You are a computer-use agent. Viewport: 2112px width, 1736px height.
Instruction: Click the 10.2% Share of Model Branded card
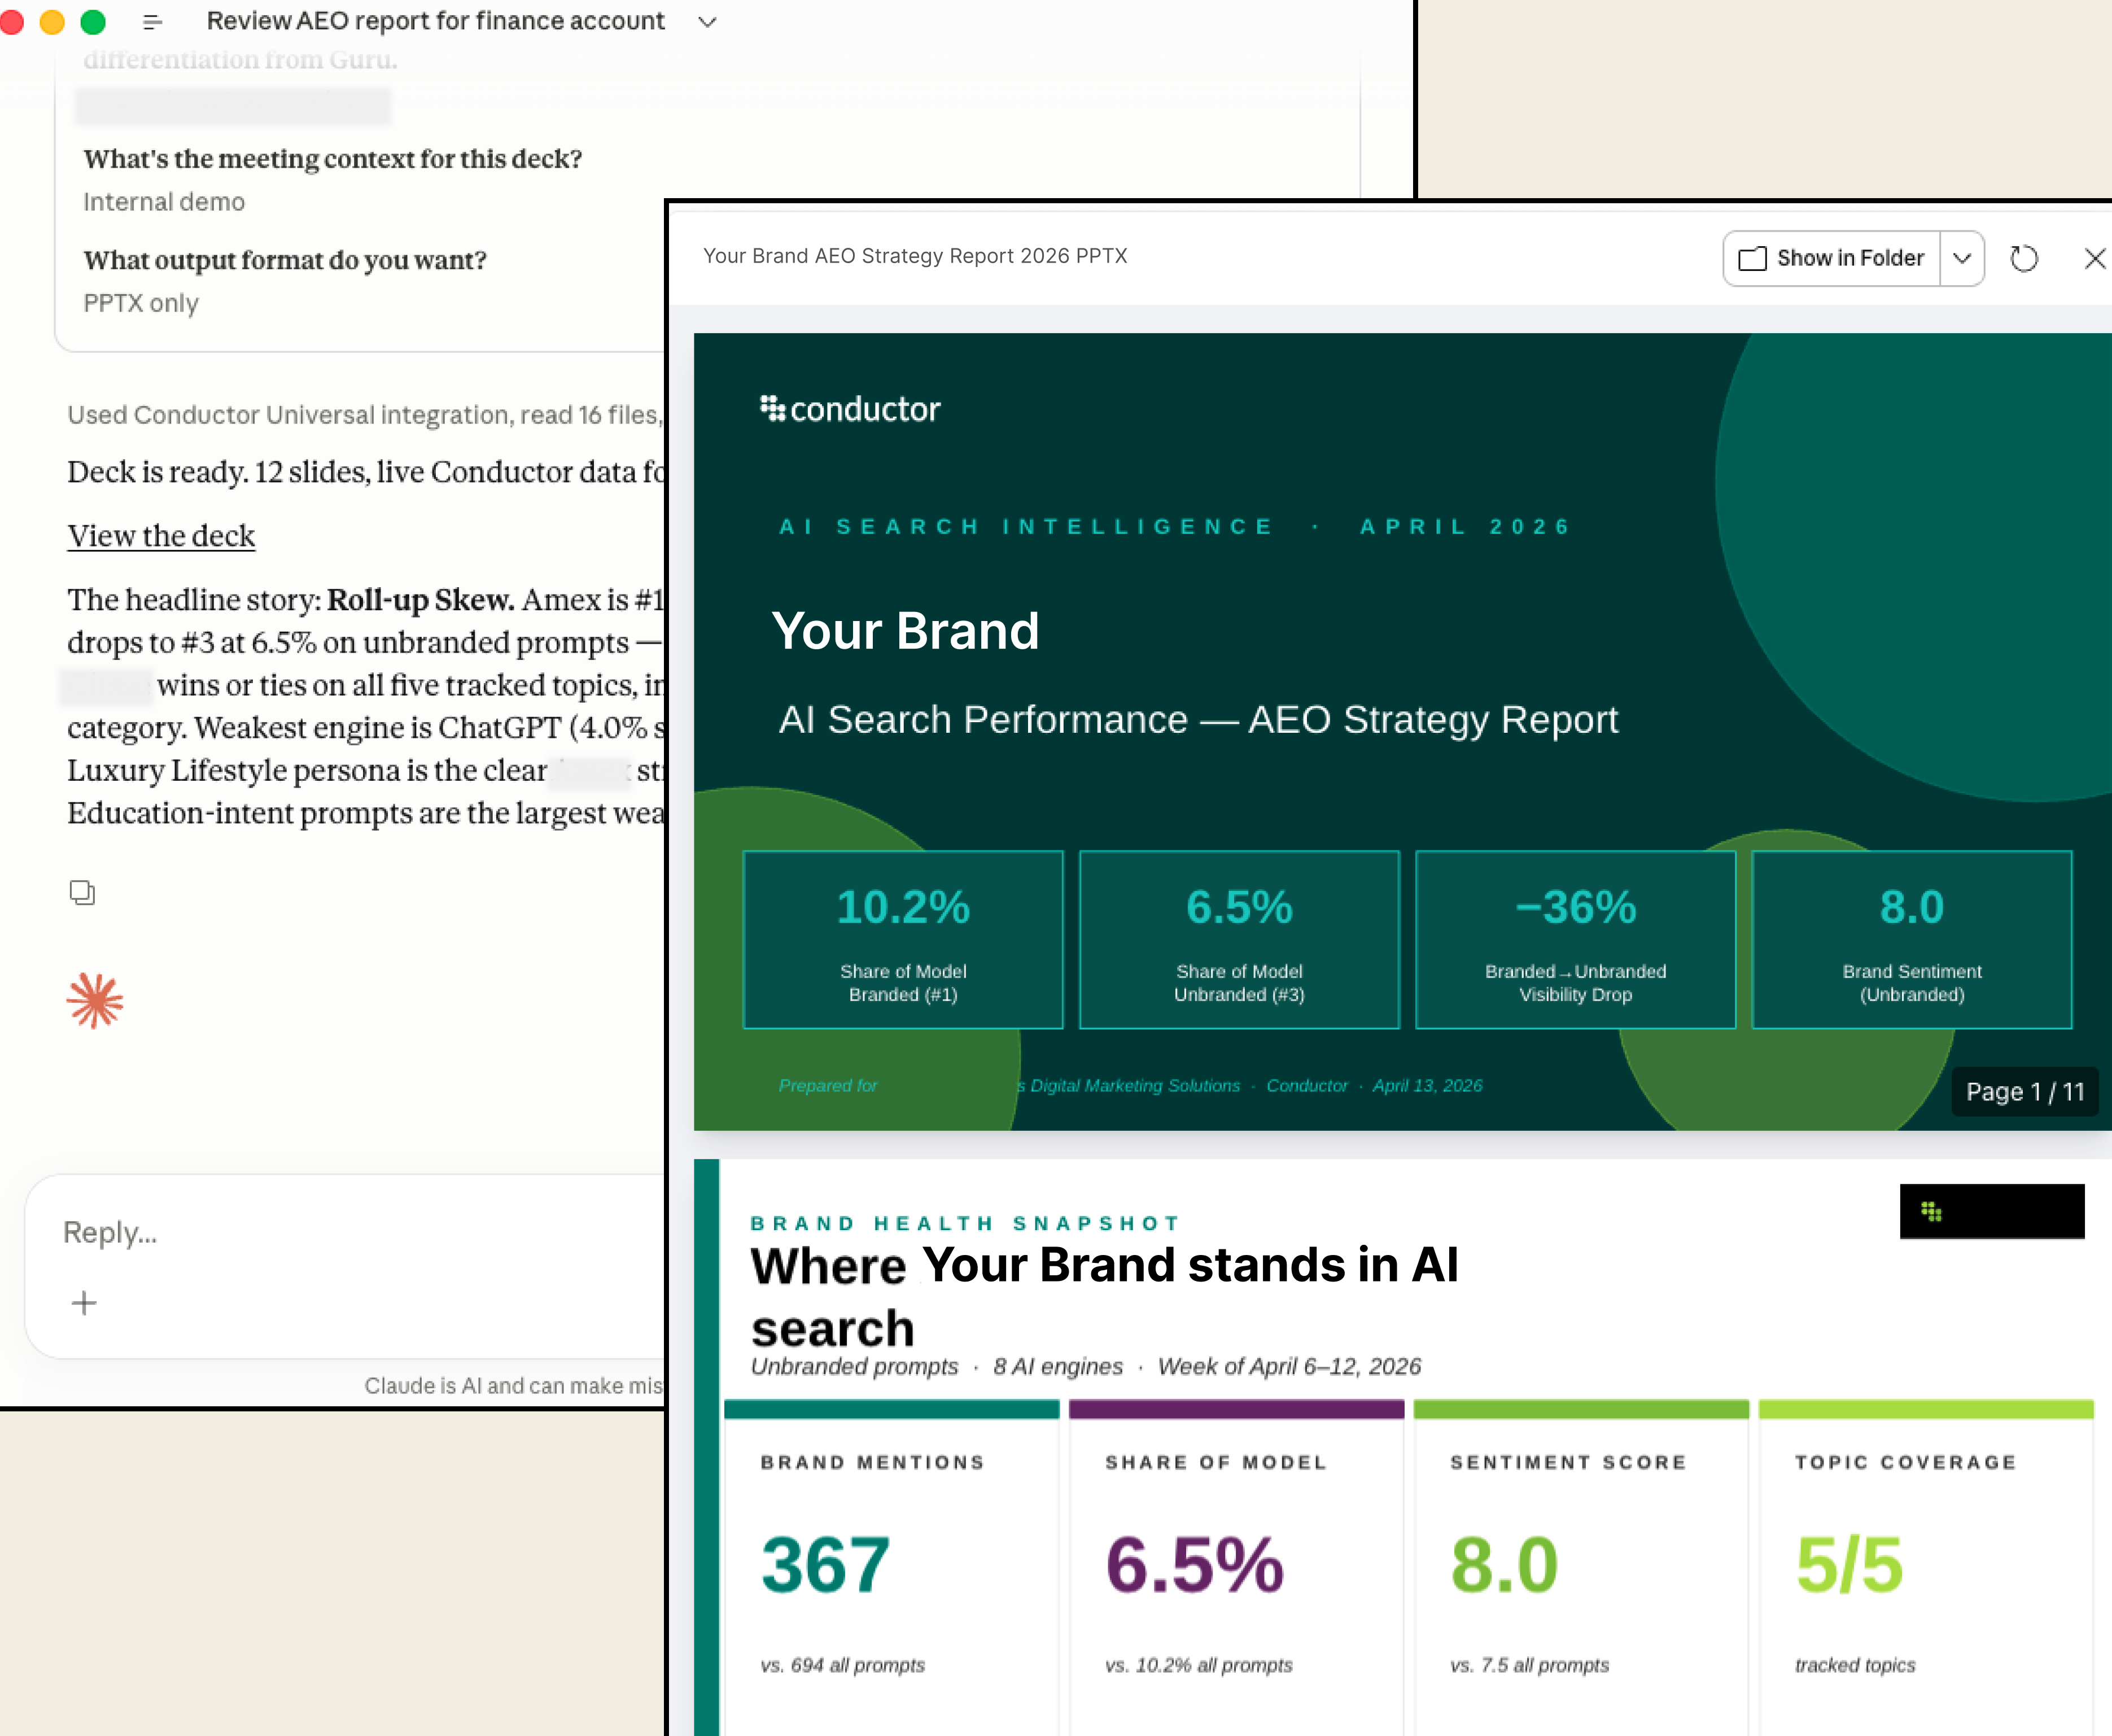coord(902,939)
